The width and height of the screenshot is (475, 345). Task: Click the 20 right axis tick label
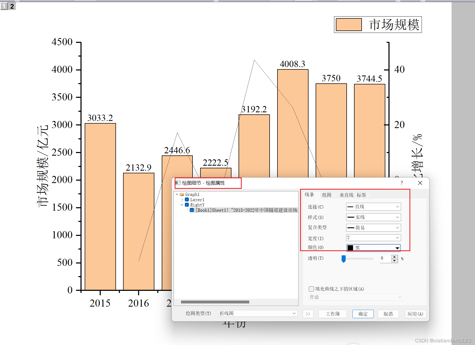click(x=400, y=125)
